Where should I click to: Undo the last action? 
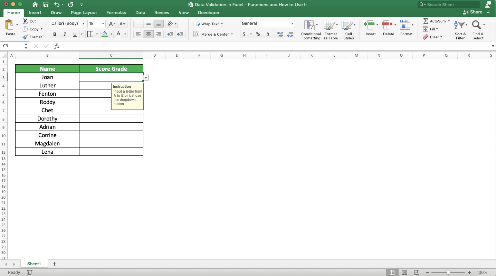click(x=57, y=4)
